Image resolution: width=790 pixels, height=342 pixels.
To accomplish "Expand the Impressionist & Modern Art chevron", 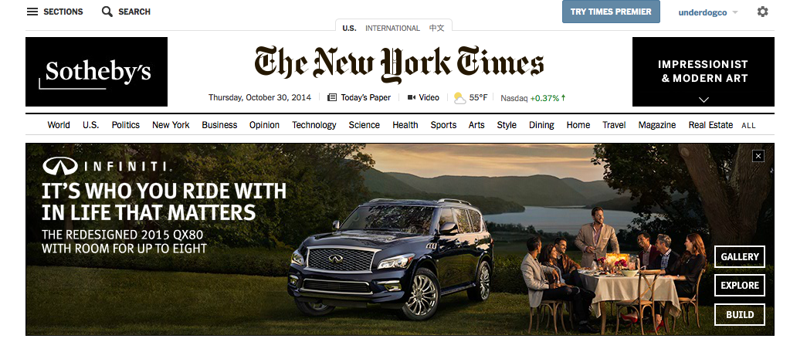I will [704, 100].
